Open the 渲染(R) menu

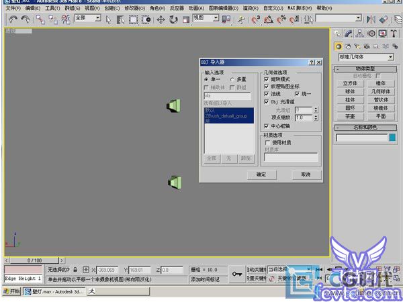coord(251,8)
